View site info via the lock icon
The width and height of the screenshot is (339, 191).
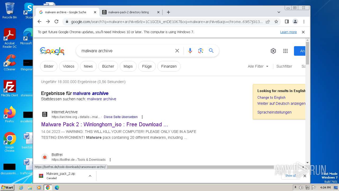[67, 22]
